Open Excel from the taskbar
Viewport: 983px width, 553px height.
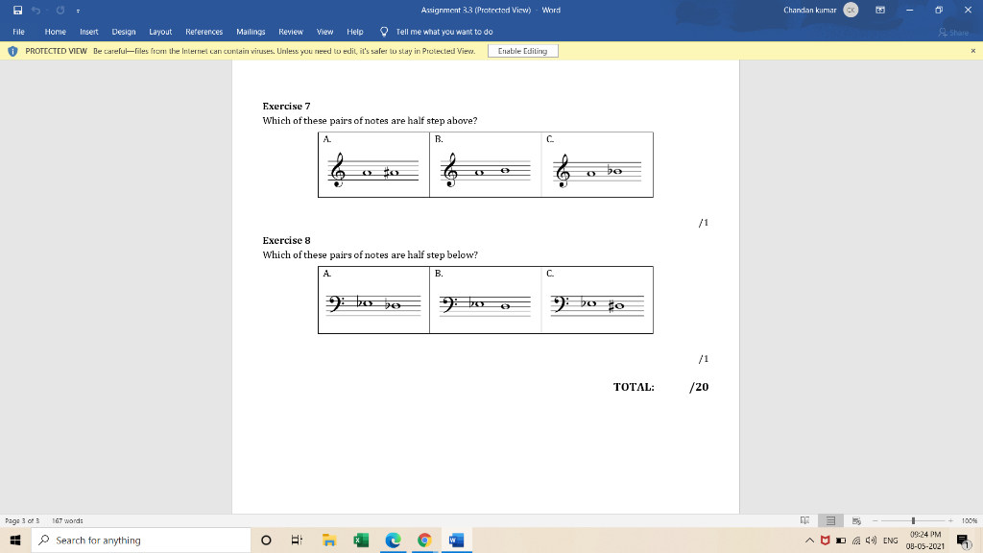[x=361, y=540]
